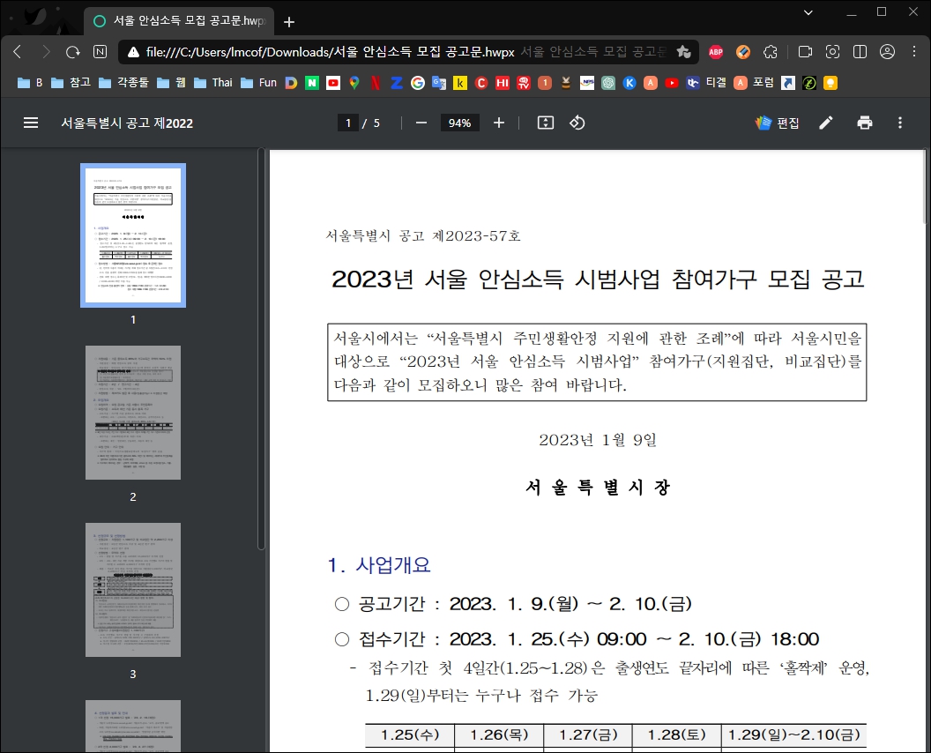
Task: Open the profile account icon
Action: [x=887, y=52]
